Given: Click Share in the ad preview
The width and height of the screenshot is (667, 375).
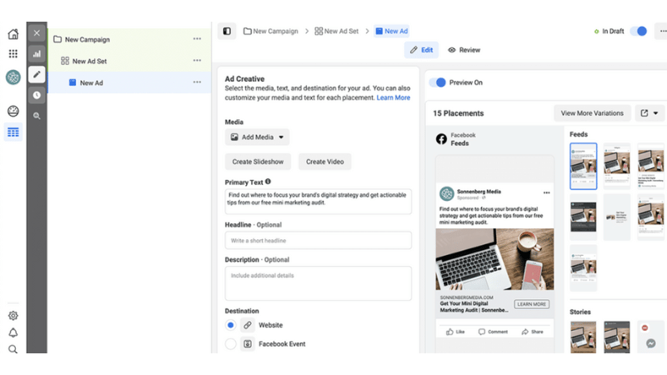Looking at the screenshot, I should point(533,332).
